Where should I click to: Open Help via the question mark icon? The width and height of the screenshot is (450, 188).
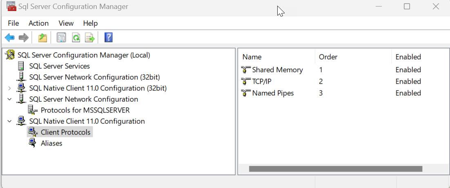108,38
